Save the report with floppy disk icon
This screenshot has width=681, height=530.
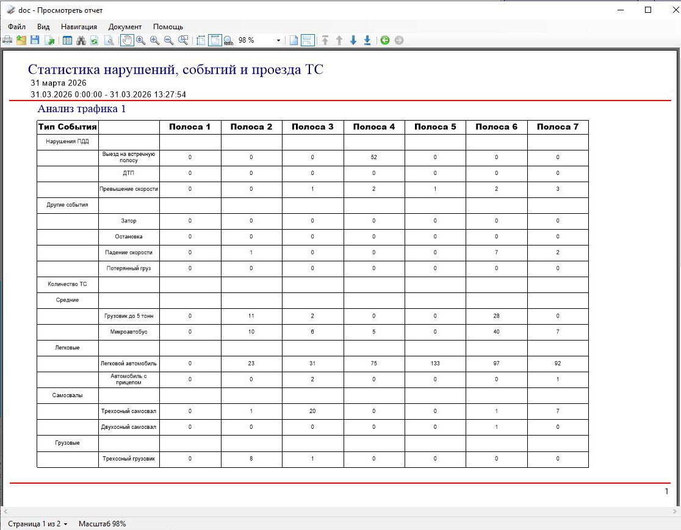(x=35, y=40)
